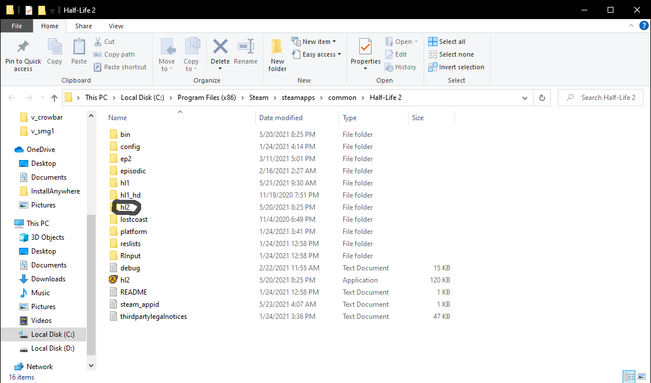Open Music in navigation pane
The image size is (651, 383).
(41, 293)
